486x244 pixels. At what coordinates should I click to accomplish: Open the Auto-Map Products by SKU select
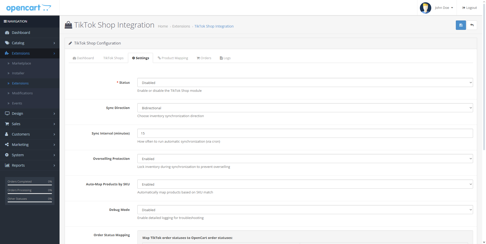305,184
